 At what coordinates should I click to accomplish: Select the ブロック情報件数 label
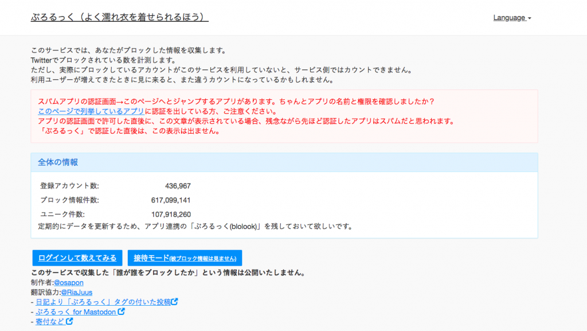pos(69,200)
